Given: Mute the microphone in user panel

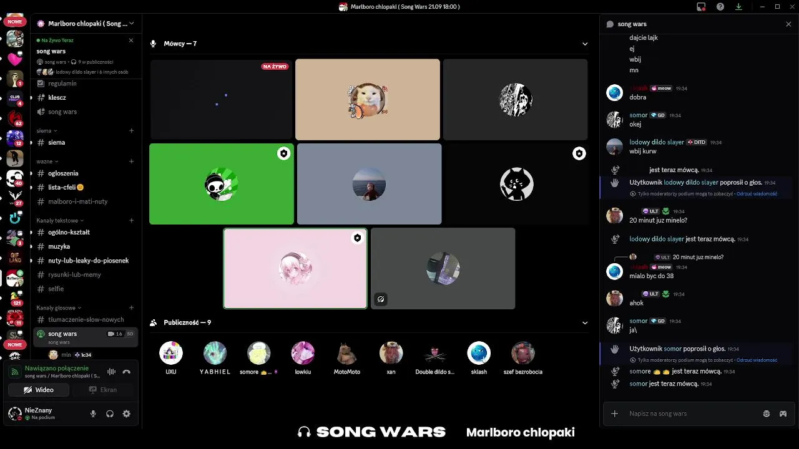Looking at the screenshot, I should click(x=94, y=413).
